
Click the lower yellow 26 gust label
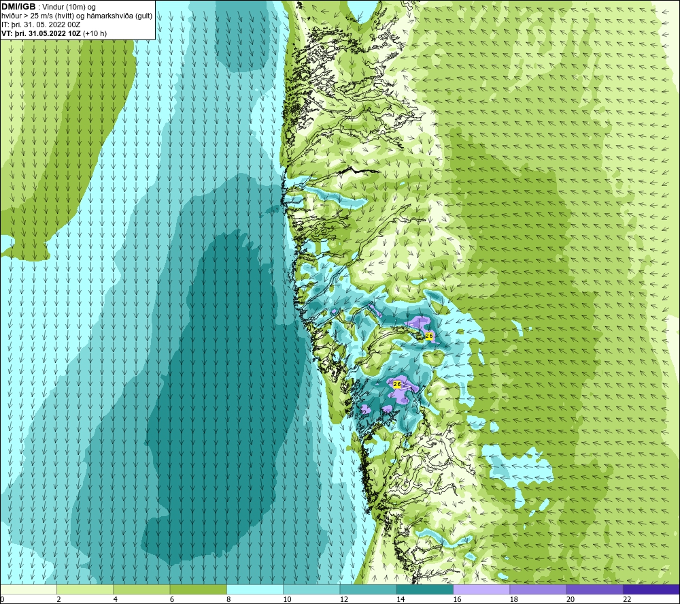tap(397, 384)
